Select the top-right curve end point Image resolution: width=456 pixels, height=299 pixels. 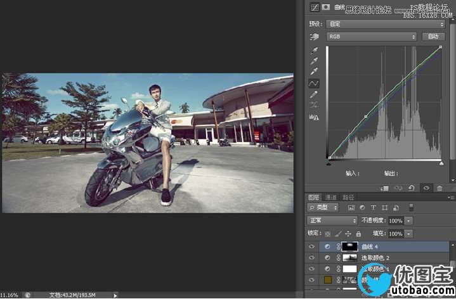tap(441, 47)
